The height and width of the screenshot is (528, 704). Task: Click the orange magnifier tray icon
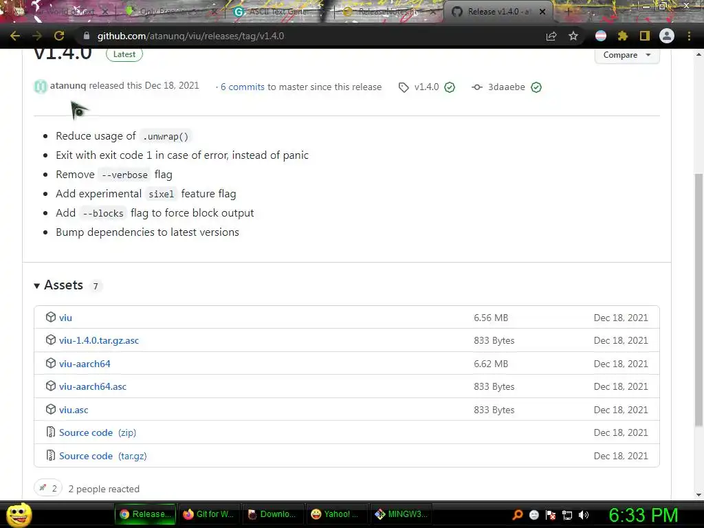[518, 514]
